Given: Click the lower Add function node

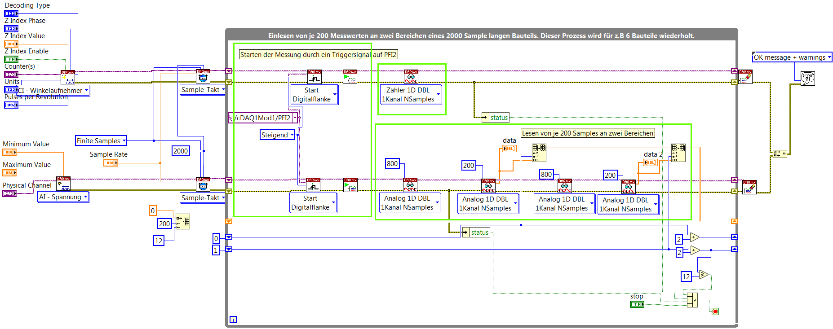Looking at the screenshot, I should pos(695,250).
